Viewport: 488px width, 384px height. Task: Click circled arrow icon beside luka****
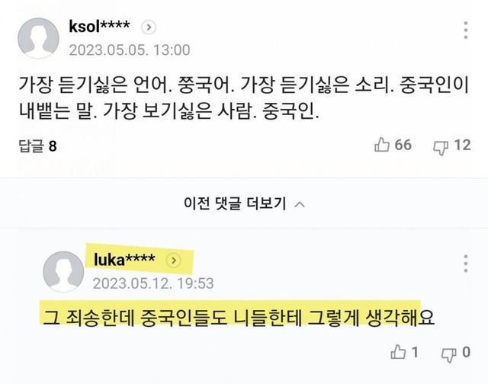[173, 261]
